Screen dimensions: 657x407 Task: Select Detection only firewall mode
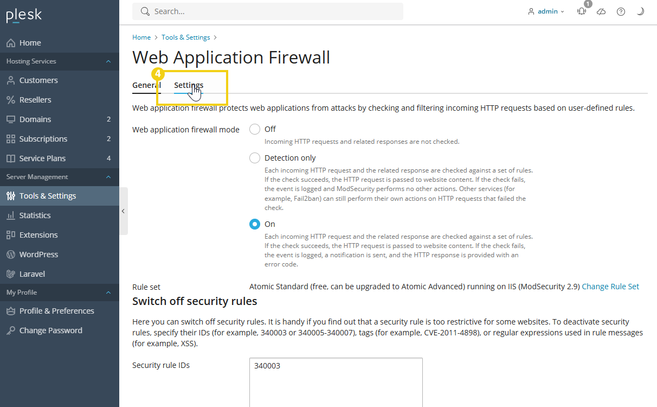tap(255, 158)
